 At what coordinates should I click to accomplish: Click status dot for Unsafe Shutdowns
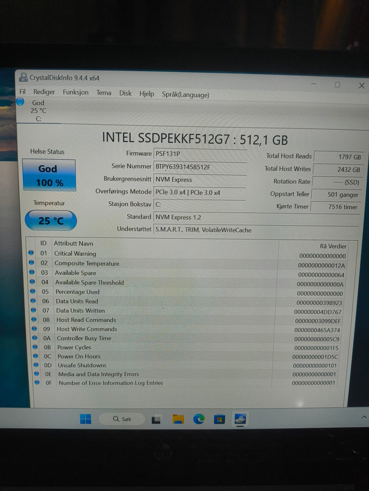36,365
